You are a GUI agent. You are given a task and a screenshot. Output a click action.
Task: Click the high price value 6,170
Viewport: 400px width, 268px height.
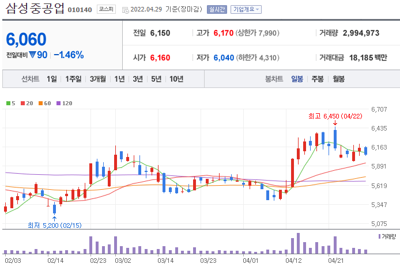point(224,33)
